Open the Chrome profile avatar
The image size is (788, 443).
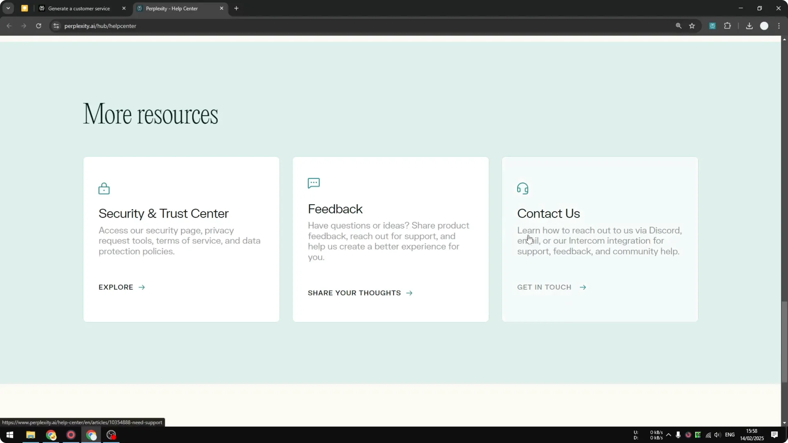tap(765, 25)
